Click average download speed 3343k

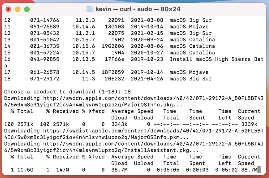click(119, 124)
